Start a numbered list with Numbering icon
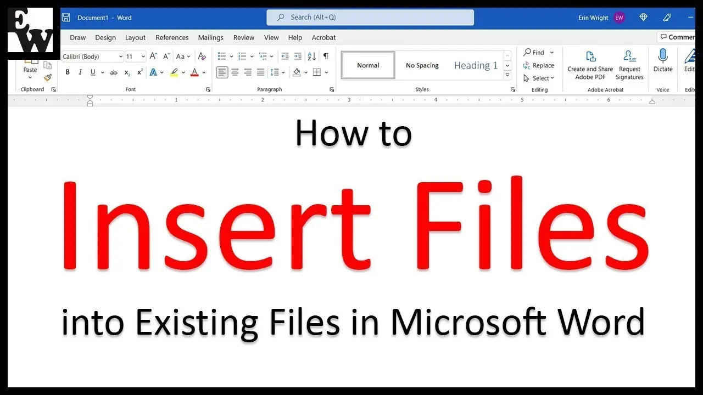 tap(242, 56)
